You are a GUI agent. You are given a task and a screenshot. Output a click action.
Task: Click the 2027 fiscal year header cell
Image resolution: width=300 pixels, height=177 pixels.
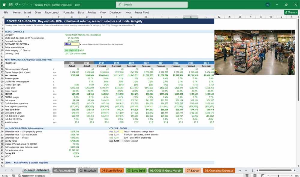(101, 63)
